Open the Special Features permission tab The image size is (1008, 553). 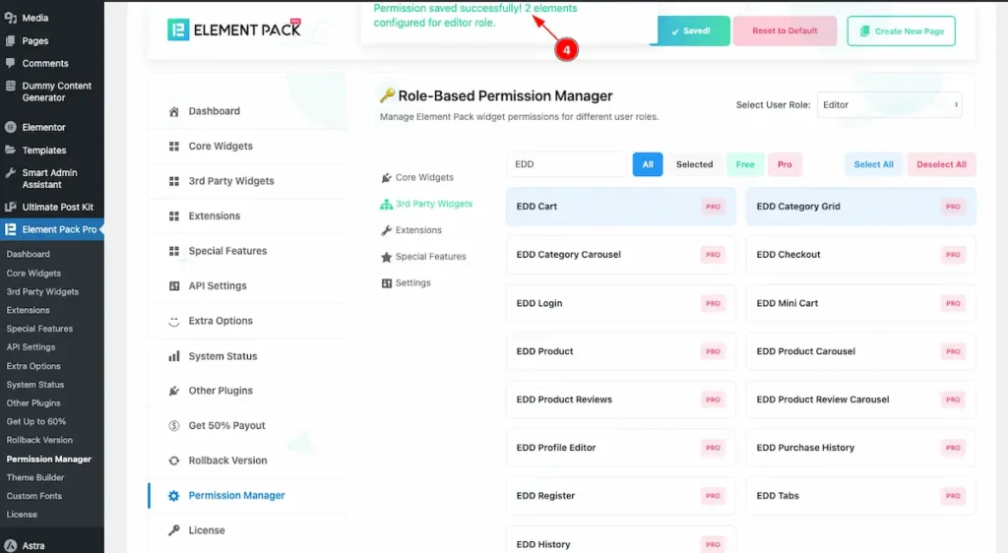coord(429,257)
